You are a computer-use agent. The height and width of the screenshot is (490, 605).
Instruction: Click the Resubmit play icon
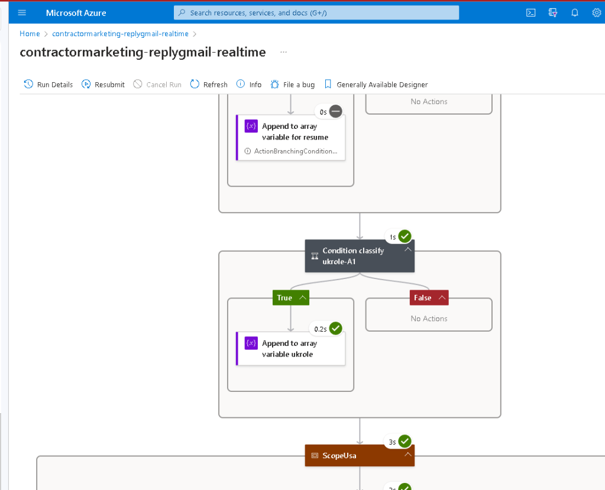coord(86,84)
